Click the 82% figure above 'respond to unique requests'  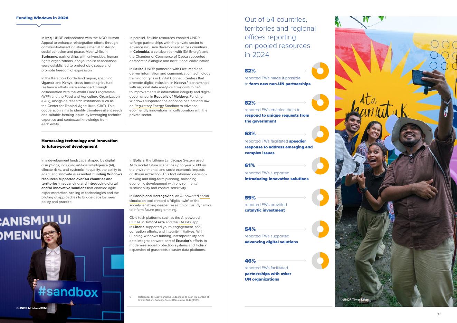tap(250, 103)
